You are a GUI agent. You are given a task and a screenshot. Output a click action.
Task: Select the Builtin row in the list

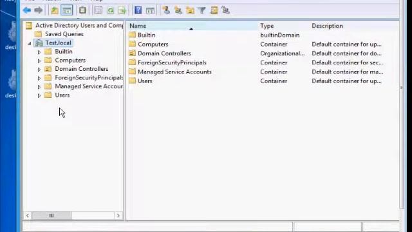pos(146,35)
